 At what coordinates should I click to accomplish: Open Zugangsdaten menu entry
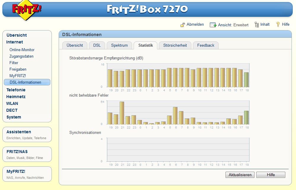click(x=21, y=56)
